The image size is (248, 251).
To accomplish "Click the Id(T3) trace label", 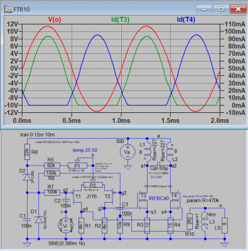I will 120,19.
